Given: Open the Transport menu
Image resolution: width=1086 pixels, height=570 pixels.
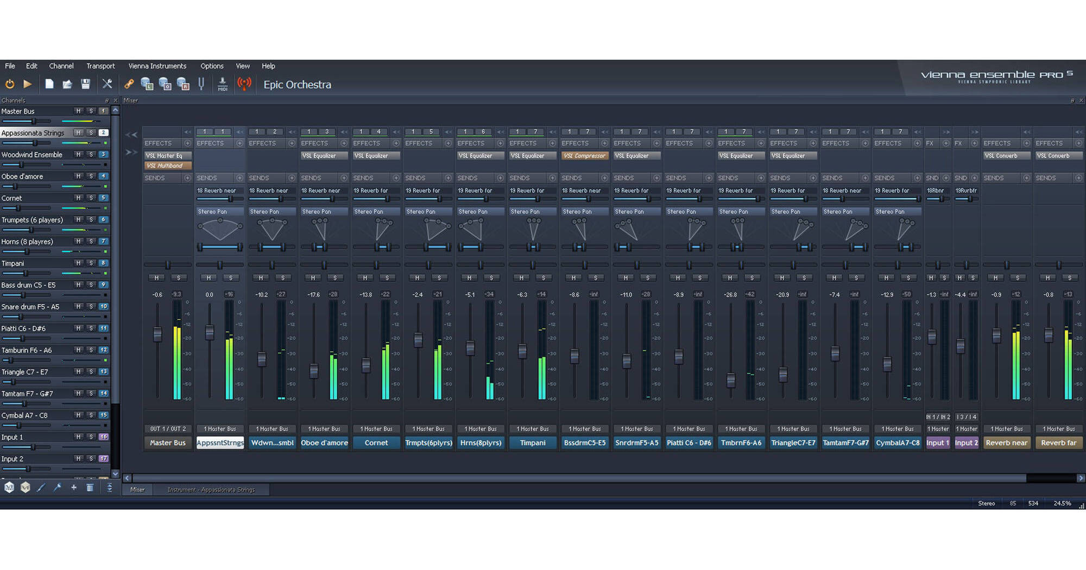Looking at the screenshot, I should coord(100,66).
